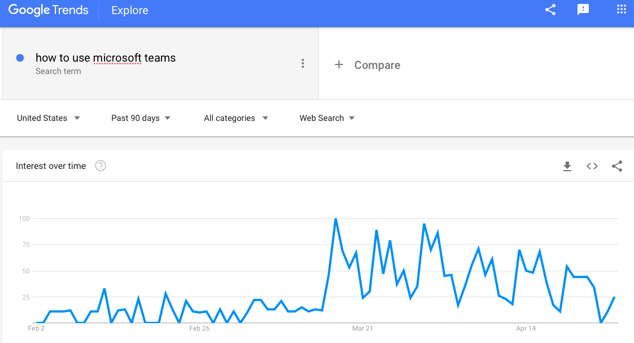The width and height of the screenshot is (634, 343).
Task: Go to the Explore header tab
Action: pyautogui.click(x=130, y=11)
